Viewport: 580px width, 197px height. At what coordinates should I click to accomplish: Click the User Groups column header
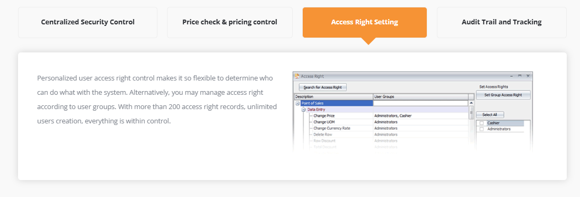click(x=420, y=96)
